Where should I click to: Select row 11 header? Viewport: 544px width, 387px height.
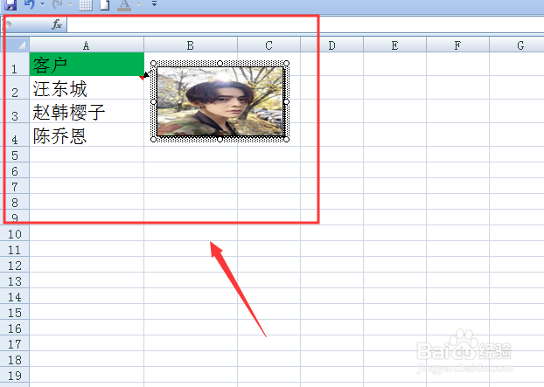point(15,249)
